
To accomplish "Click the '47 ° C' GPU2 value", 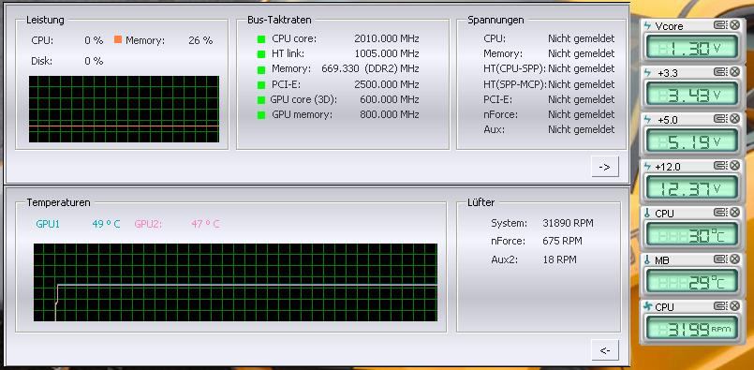I will coord(206,224).
